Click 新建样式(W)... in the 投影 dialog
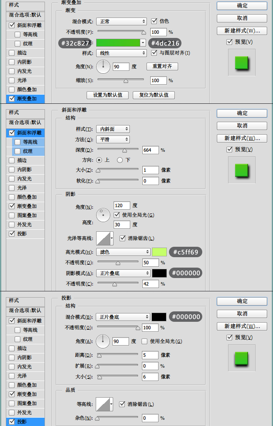 tap(242, 326)
